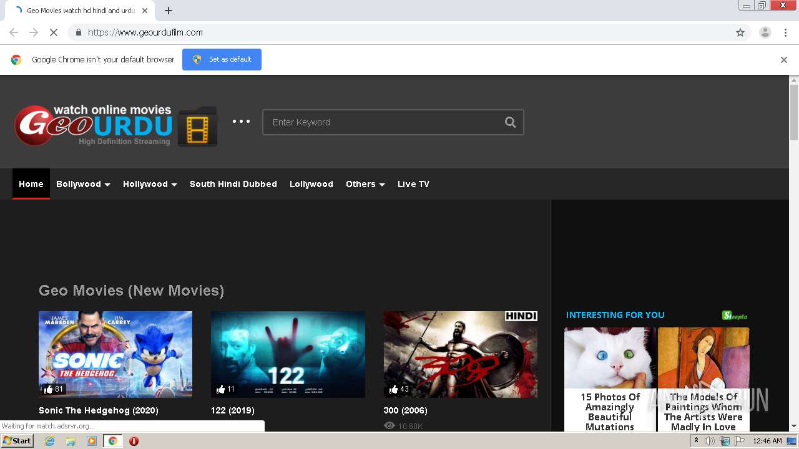The image size is (799, 449).
Task: Open 15 Photos Of Amazingly Beautiful Mutations ad
Action: point(610,412)
